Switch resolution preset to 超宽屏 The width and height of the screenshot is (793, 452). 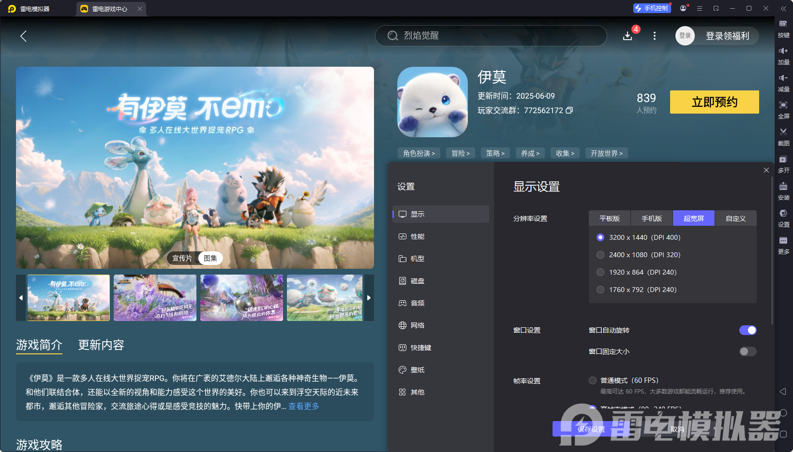point(694,219)
